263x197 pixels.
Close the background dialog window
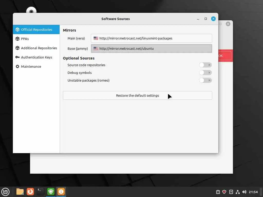click(x=228, y=24)
